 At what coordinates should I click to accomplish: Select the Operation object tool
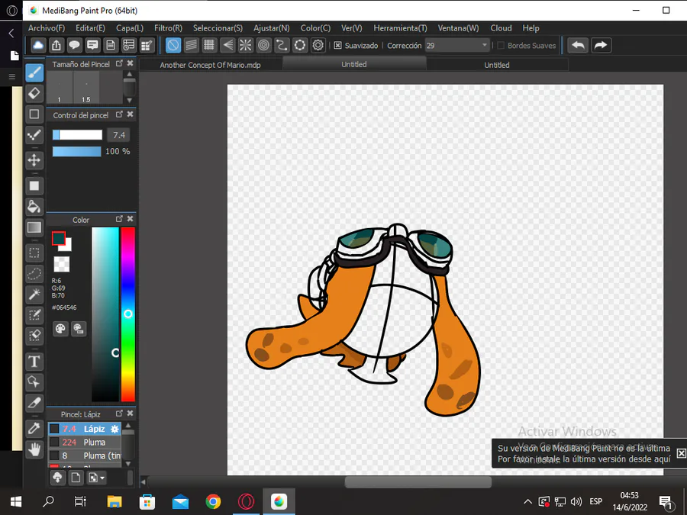pos(34,382)
